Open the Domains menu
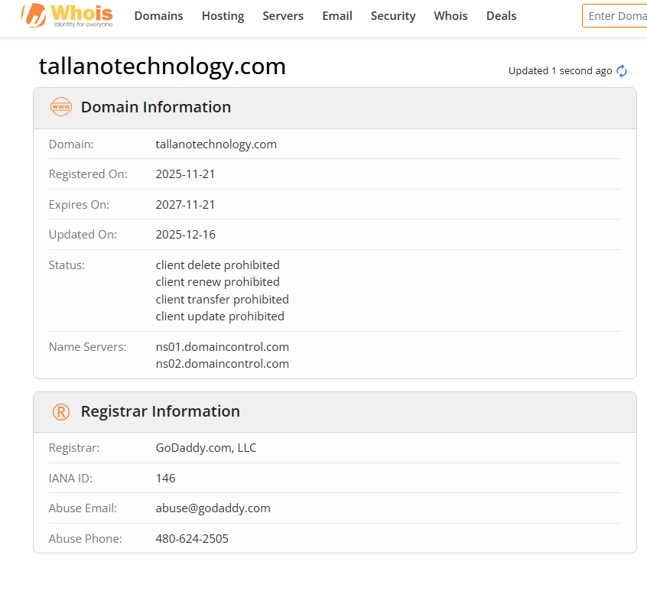Image resolution: width=647 pixels, height=594 pixels. point(158,16)
